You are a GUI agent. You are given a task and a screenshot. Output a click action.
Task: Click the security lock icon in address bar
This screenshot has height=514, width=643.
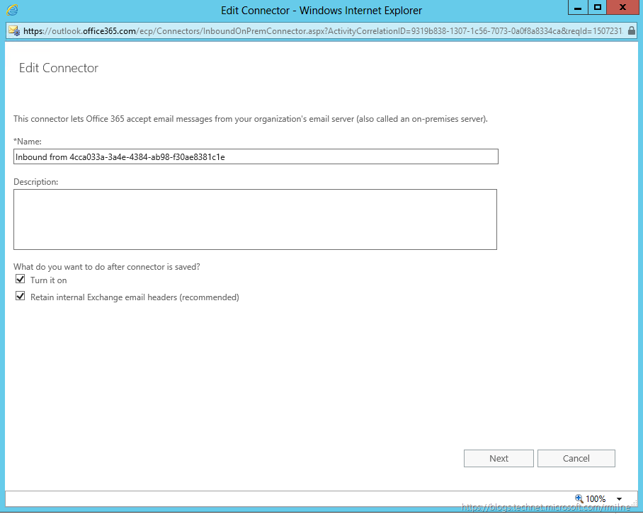[x=632, y=31]
